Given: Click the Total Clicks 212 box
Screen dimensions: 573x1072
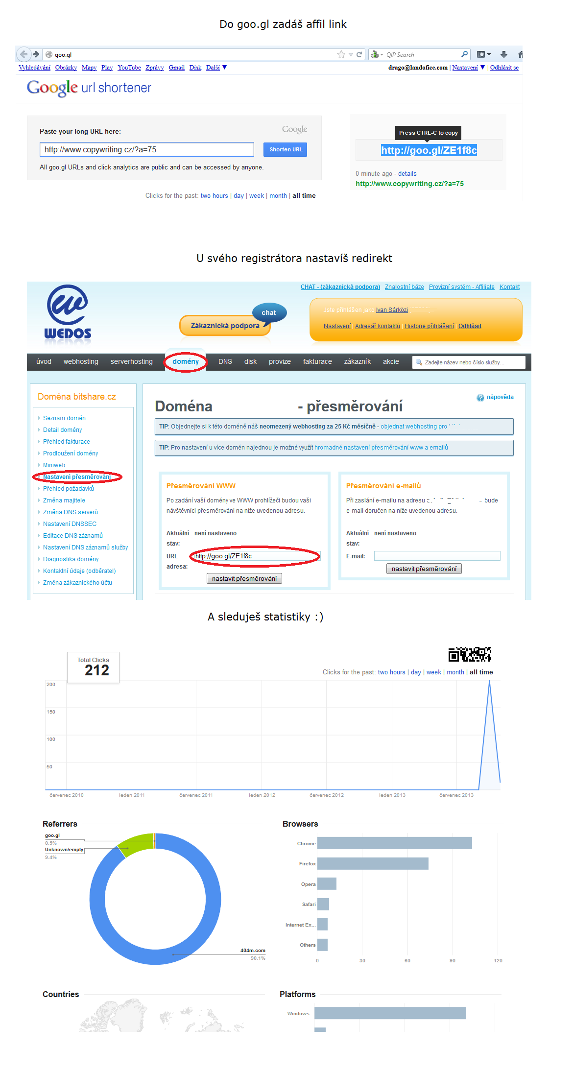Looking at the screenshot, I should [x=93, y=667].
